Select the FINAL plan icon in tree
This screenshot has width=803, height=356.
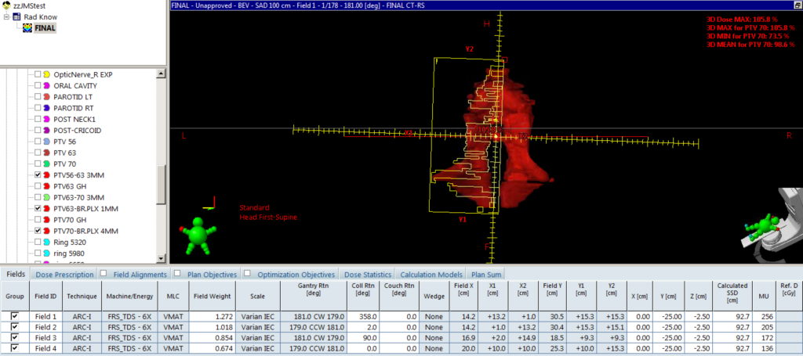point(28,27)
